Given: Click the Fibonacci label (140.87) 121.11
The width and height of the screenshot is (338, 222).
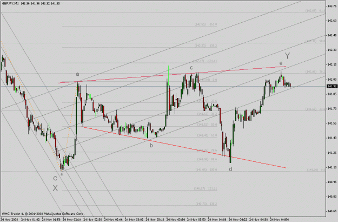Looking at the screenshot, I should 206,188.
